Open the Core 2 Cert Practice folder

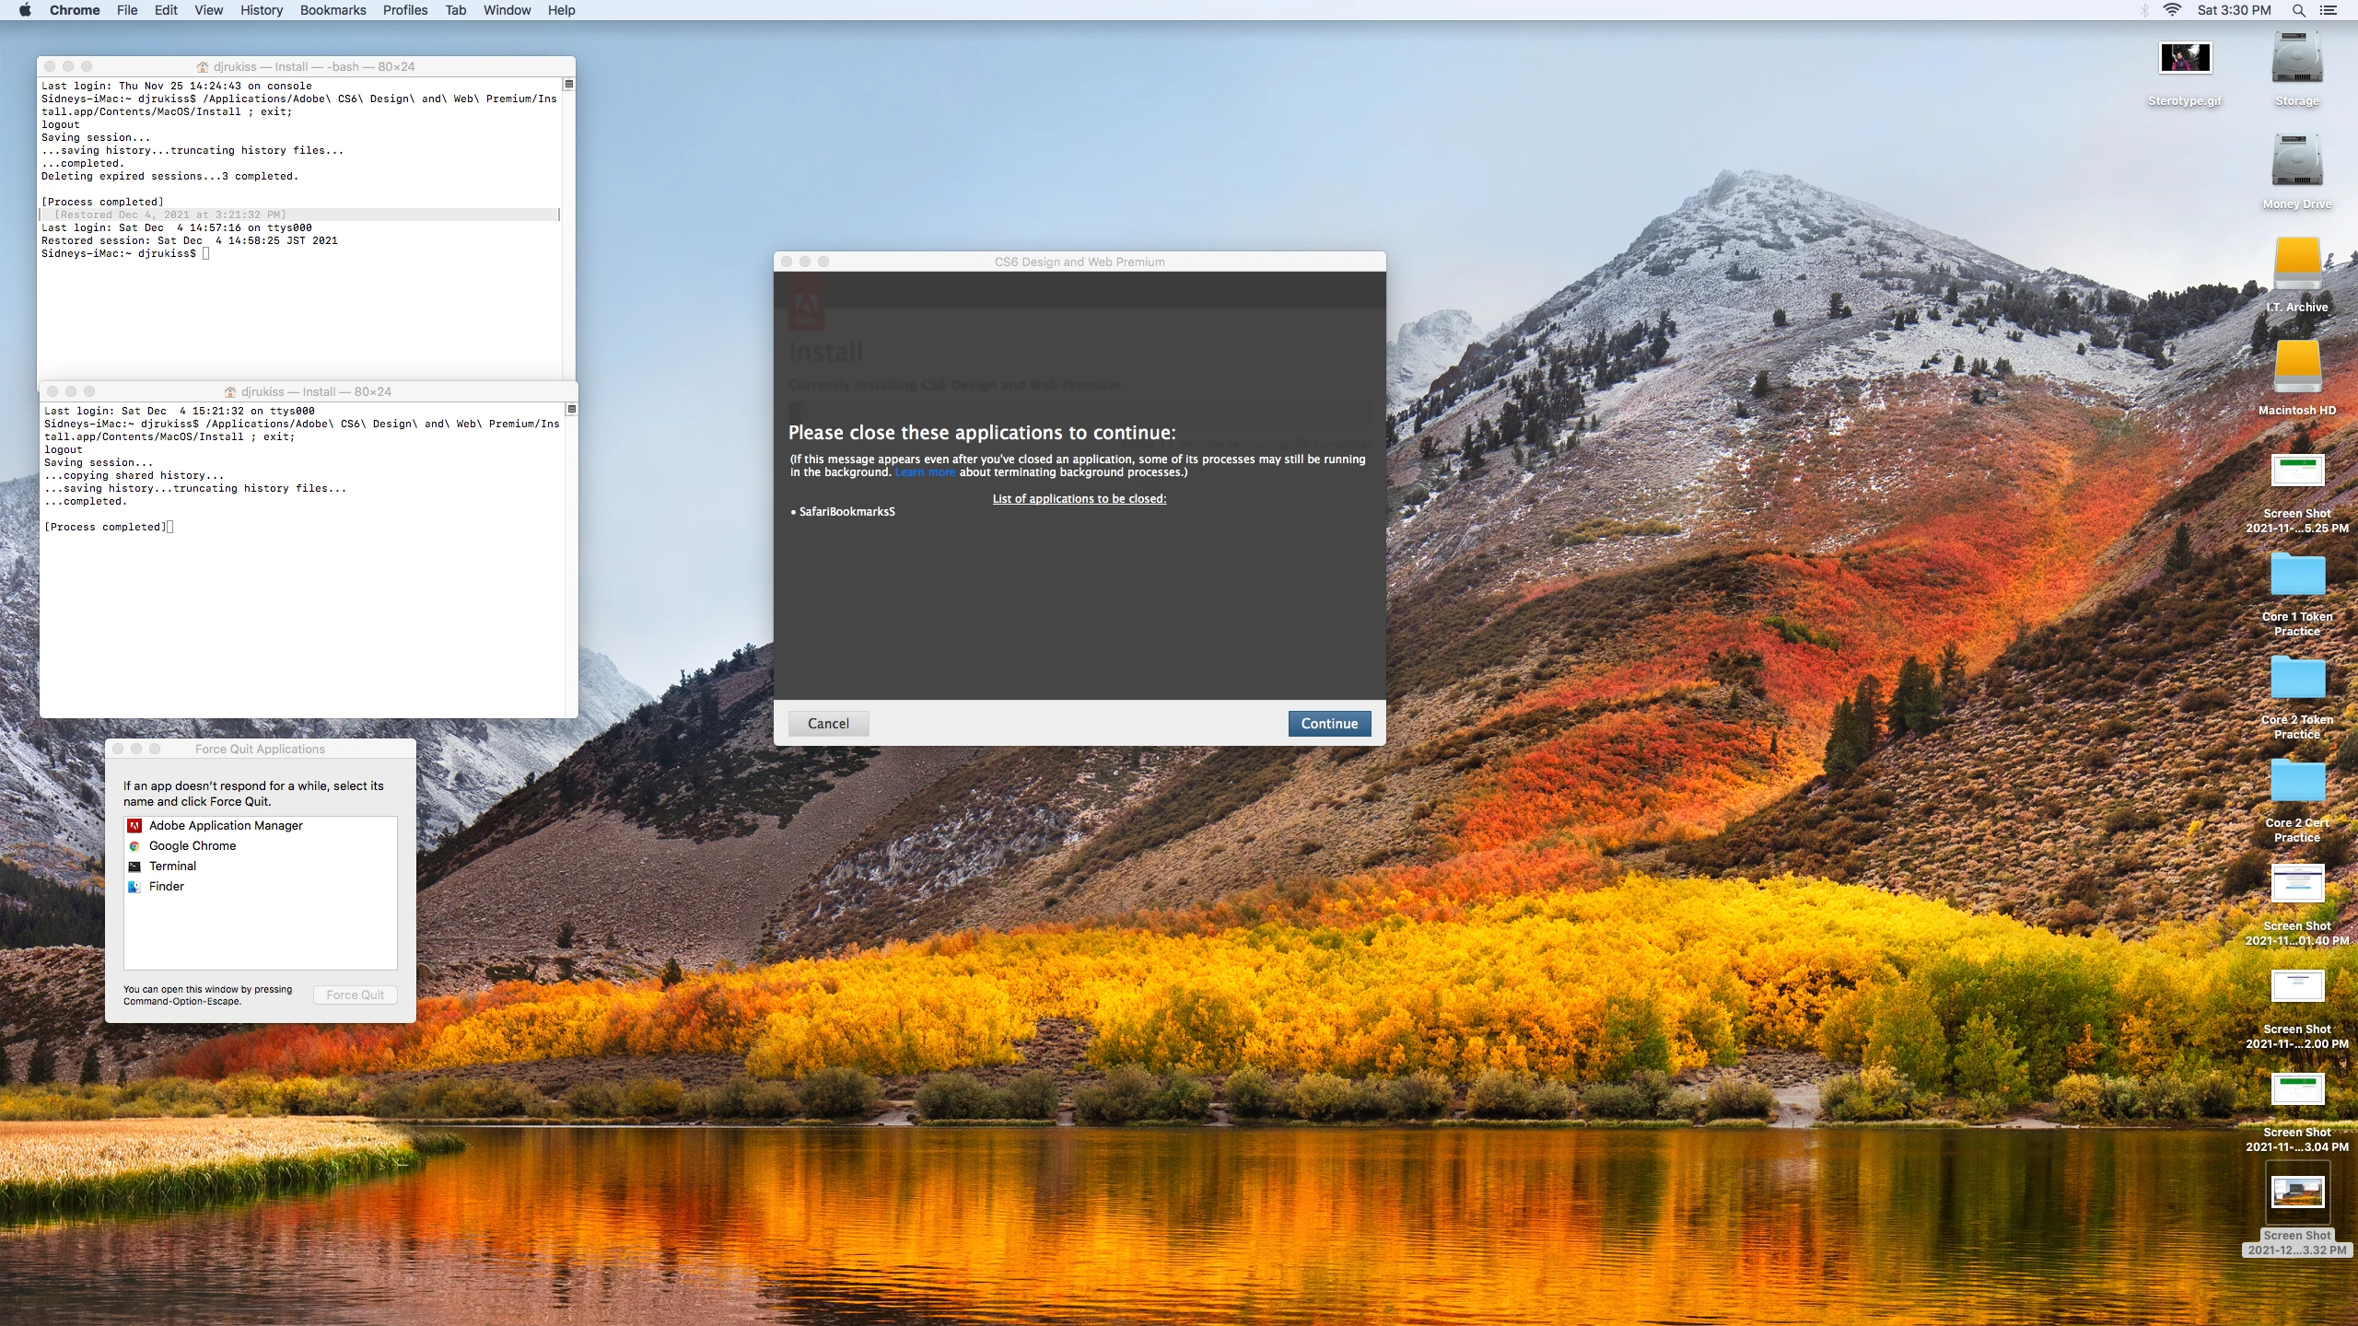pos(2296,782)
